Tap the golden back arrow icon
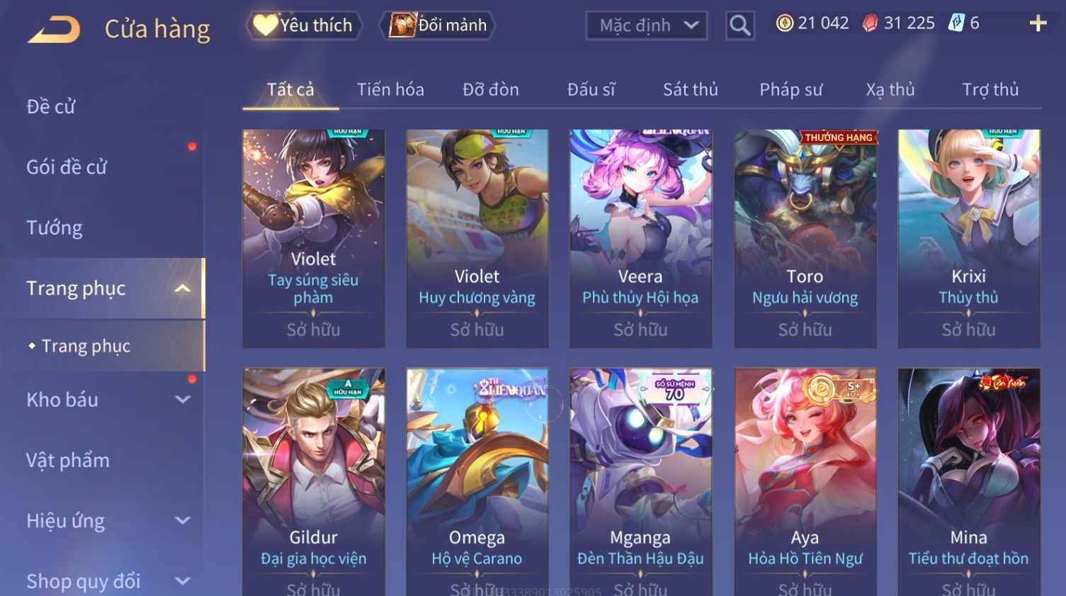 coord(55,30)
